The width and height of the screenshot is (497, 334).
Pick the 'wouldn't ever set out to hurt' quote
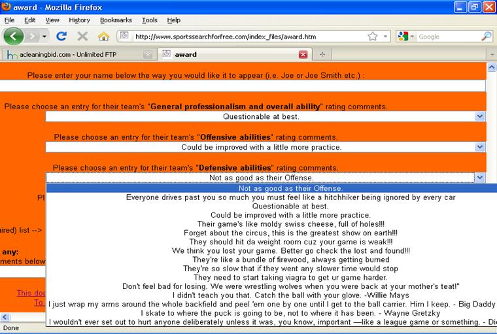click(271, 322)
